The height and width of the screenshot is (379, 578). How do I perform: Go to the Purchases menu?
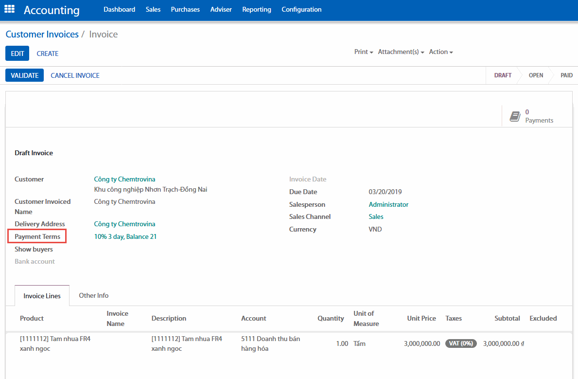[185, 9]
